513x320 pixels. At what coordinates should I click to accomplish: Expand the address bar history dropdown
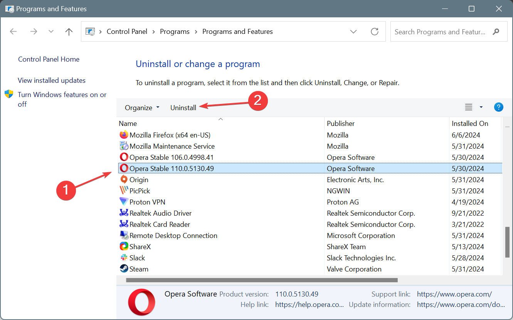click(x=353, y=32)
